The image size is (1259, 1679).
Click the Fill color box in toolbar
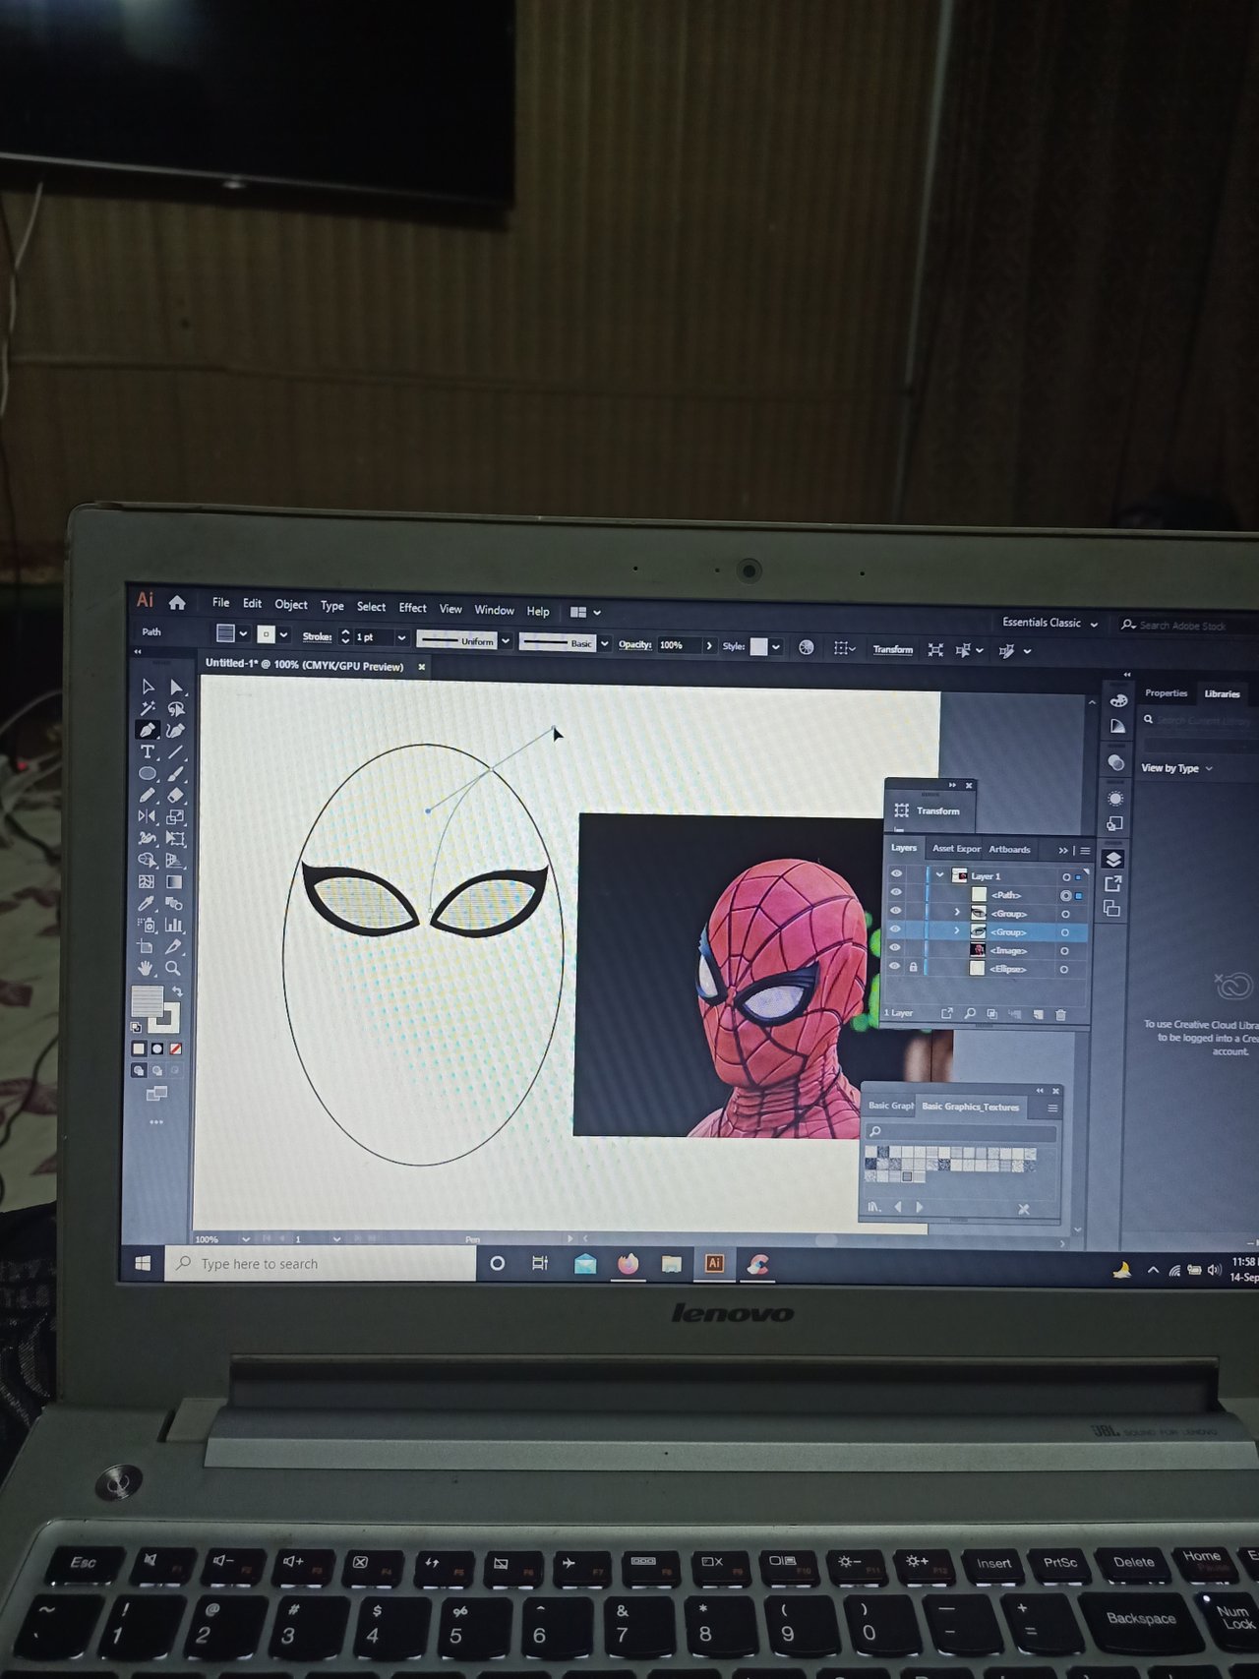(x=147, y=1001)
